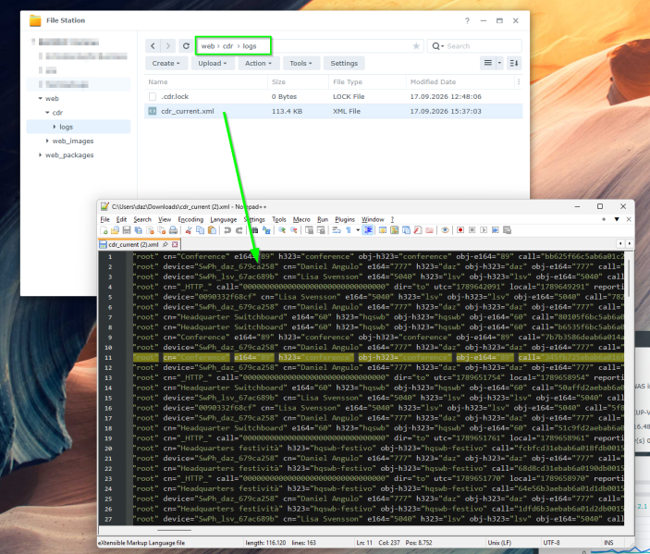Screen dimensions: 650x554
Task: Click File Station refresh icon
Action: [x=186, y=46]
